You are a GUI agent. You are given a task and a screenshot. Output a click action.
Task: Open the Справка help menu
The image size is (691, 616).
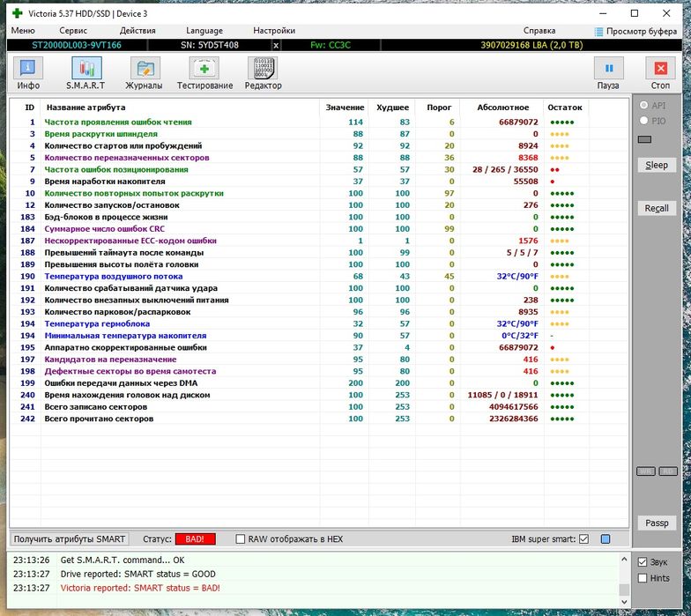[x=539, y=31]
